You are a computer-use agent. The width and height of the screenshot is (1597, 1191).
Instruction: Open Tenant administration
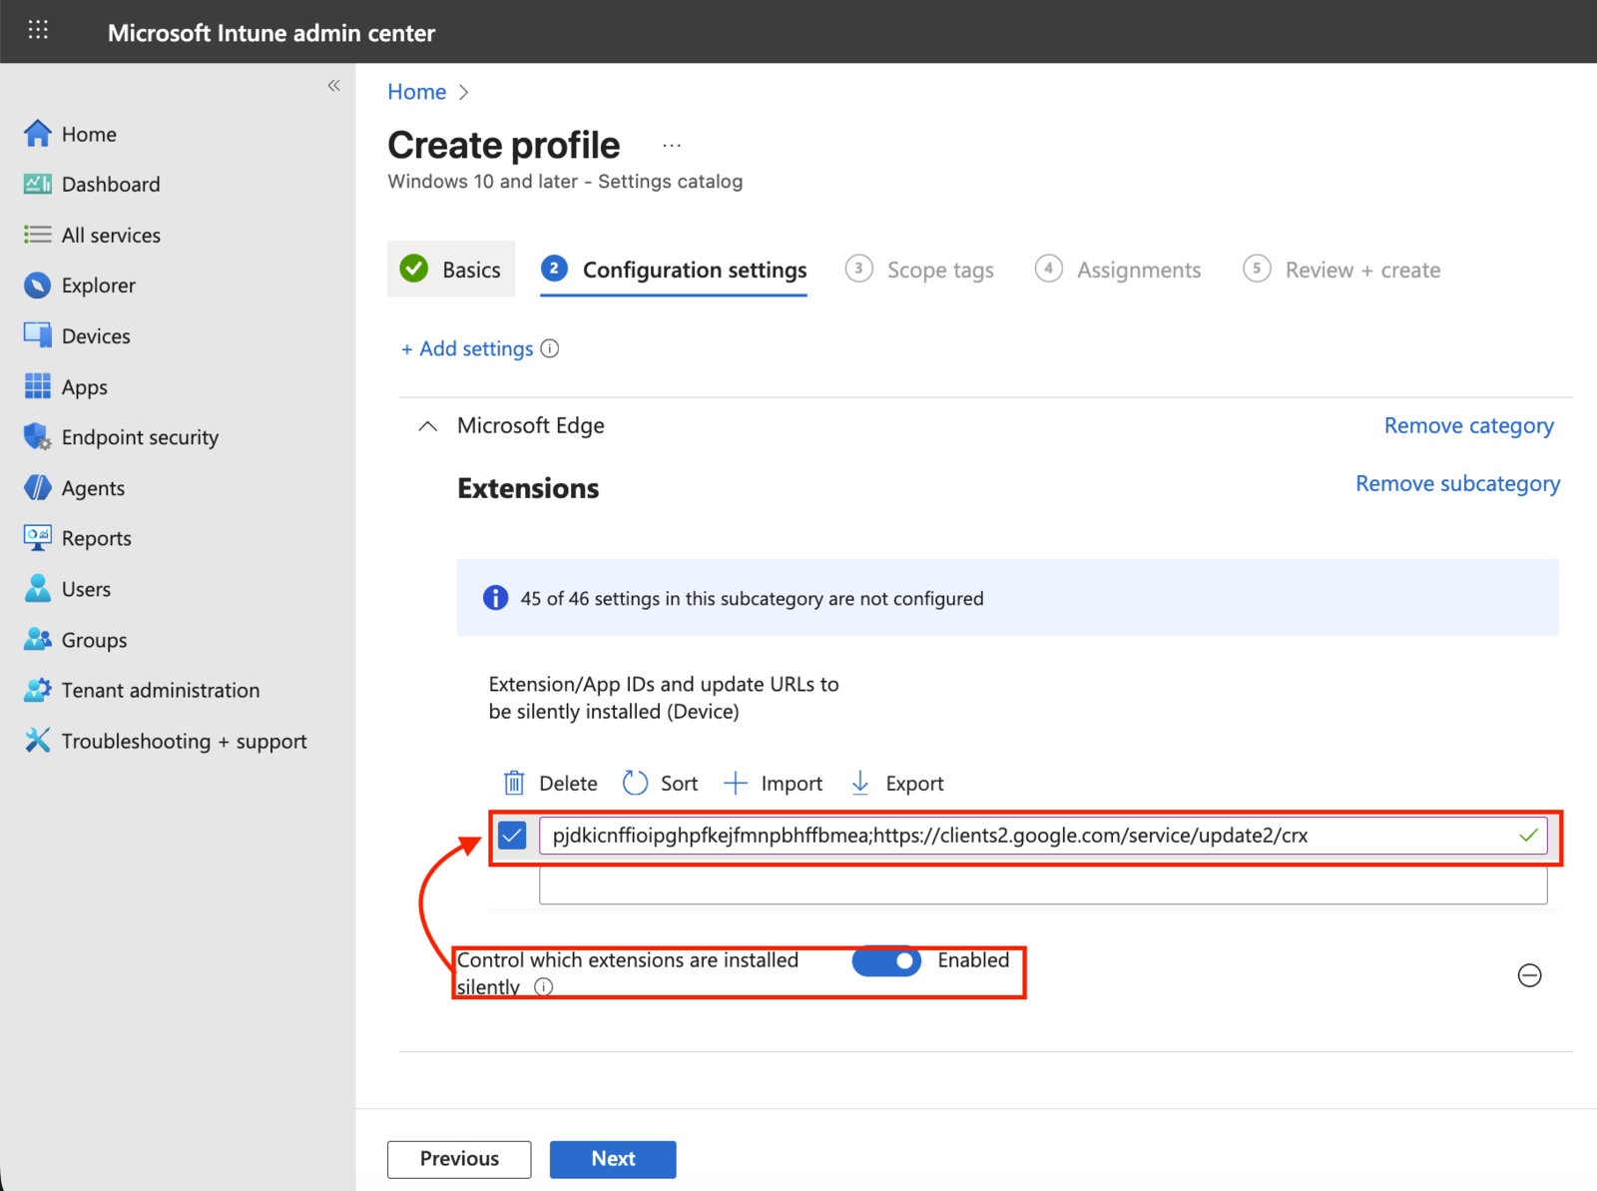coord(160,690)
